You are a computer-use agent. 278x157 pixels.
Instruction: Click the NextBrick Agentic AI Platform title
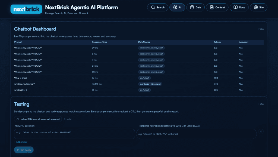point(81,7)
